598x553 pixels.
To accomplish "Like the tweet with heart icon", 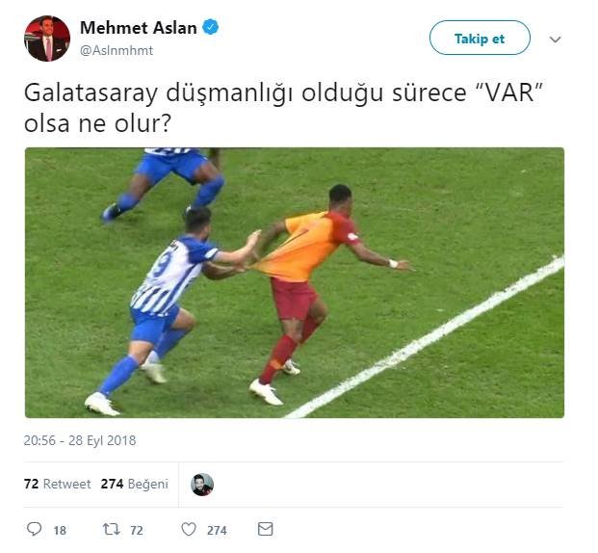I will tap(189, 529).
